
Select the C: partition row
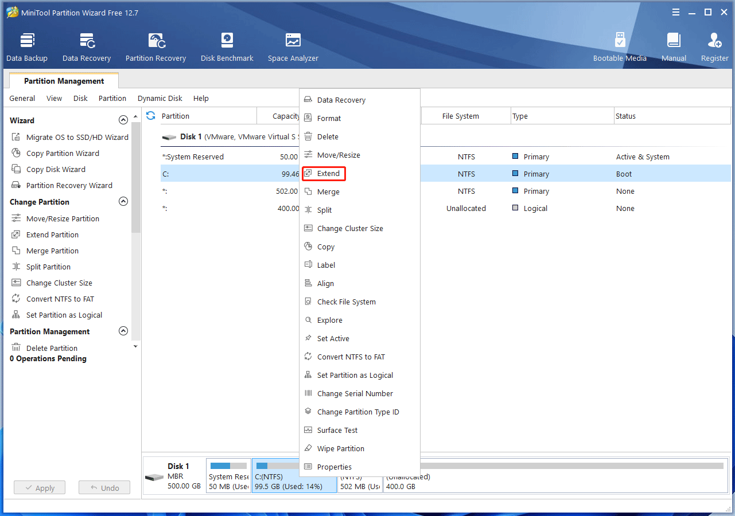(446, 174)
